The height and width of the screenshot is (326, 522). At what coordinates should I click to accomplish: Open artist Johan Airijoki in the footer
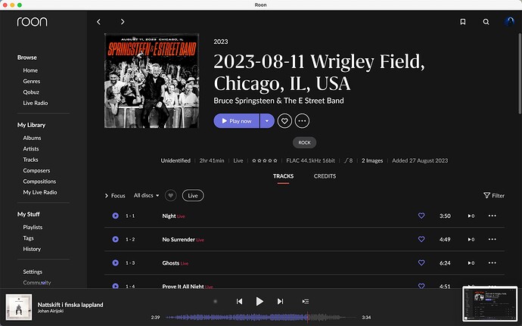click(x=51, y=311)
